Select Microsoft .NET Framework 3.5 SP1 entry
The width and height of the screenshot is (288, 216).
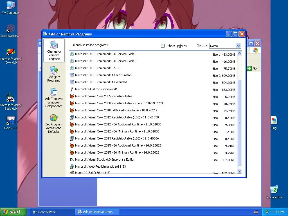(x=153, y=68)
